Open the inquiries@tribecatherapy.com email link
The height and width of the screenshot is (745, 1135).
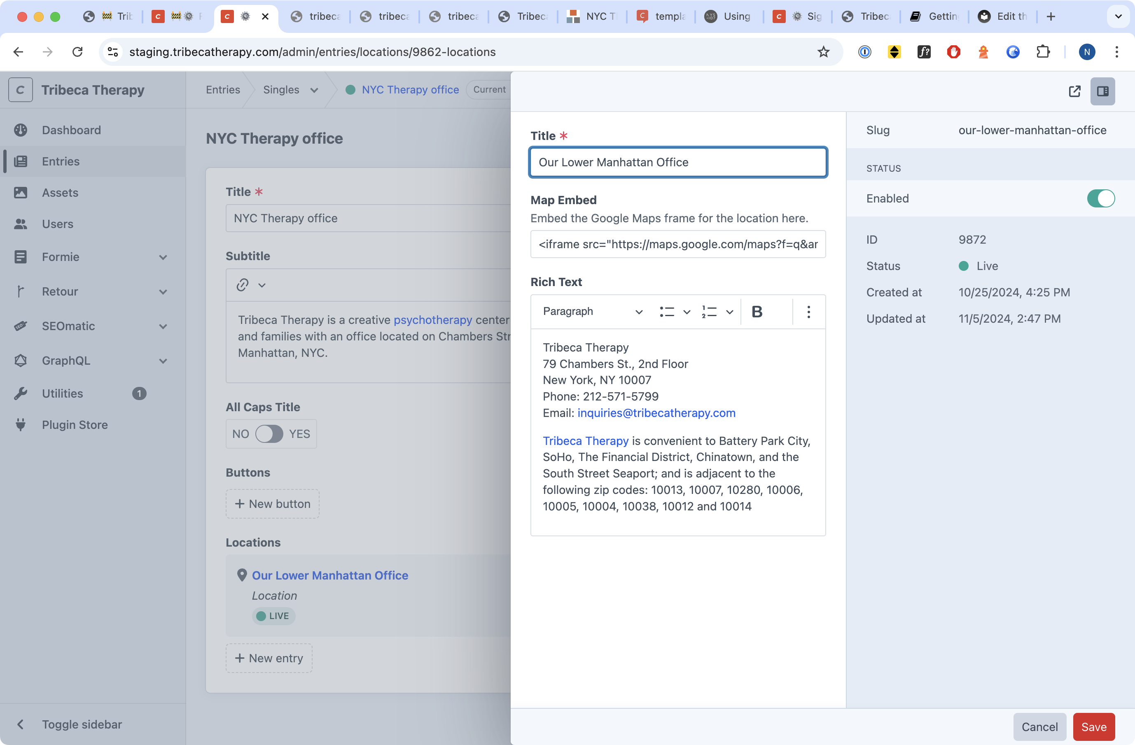tap(656, 413)
